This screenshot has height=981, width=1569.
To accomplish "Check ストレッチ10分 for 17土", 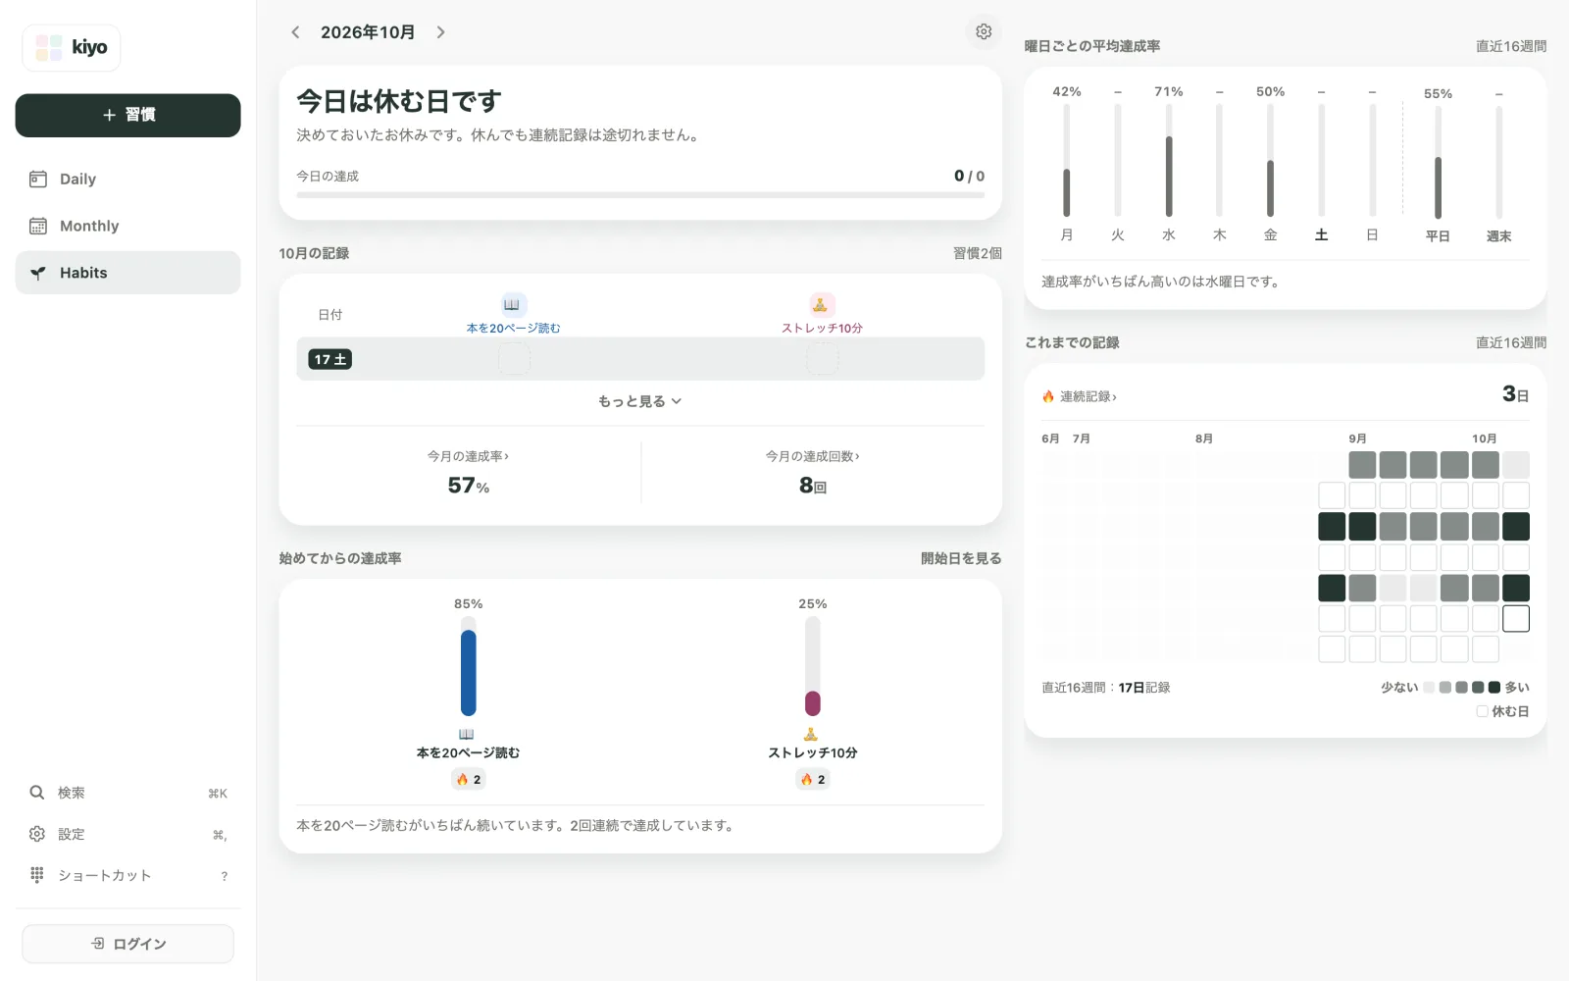I will coord(822,359).
